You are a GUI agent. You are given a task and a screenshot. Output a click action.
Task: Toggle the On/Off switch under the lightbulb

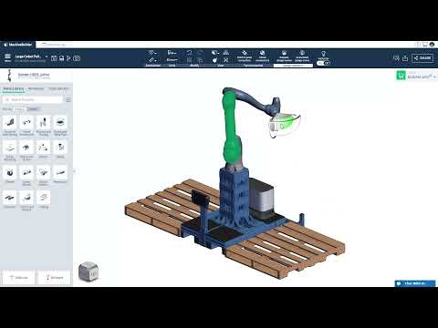click(323, 63)
